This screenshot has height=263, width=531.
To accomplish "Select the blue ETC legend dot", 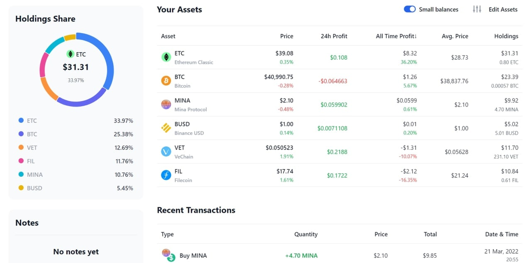I will click(21, 120).
